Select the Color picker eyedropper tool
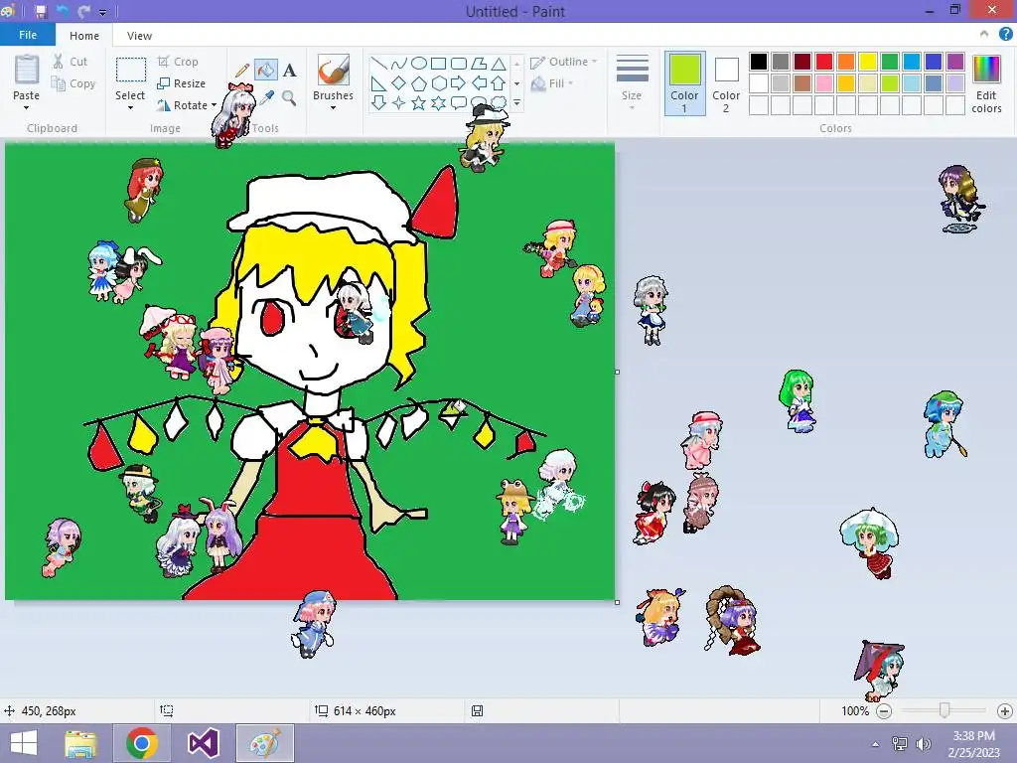 point(266,98)
